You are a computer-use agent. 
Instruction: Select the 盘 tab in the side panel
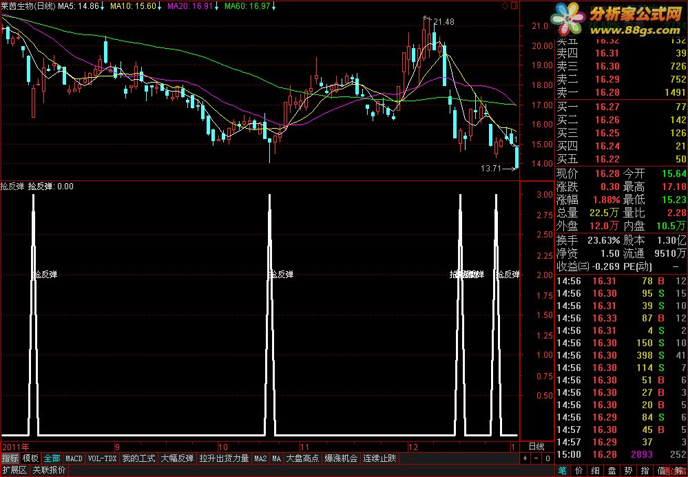[x=612, y=470]
